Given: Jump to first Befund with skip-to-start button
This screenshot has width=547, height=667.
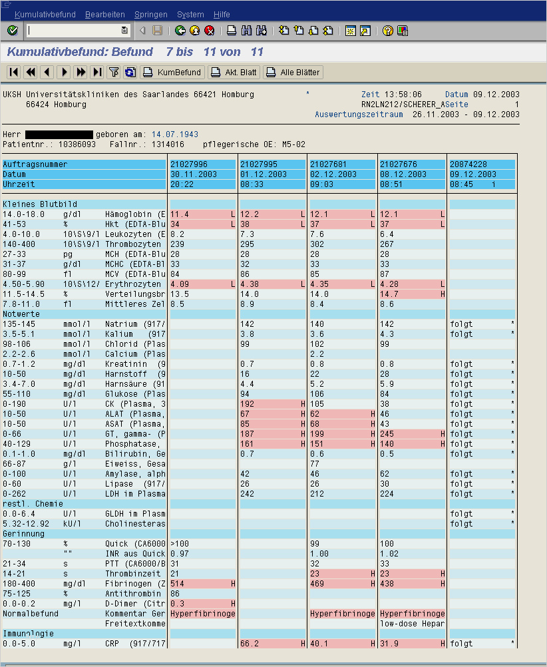Looking at the screenshot, I should pyautogui.click(x=14, y=73).
